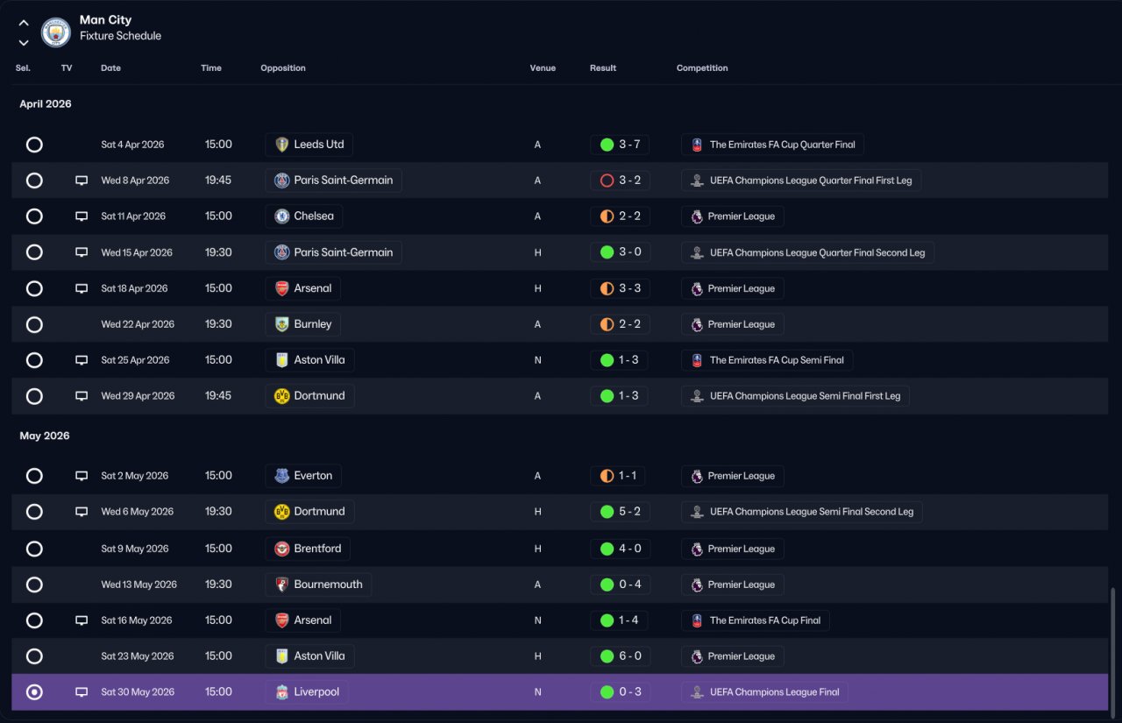1122x723 pixels.
Task: Open the 6 - 0 result against Aston Villa
Action: (620, 656)
